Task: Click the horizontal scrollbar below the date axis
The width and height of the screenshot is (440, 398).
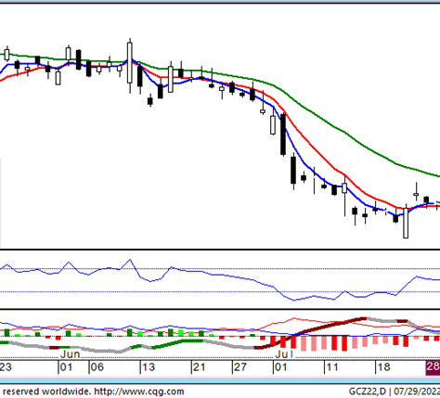Action: [220, 380]
